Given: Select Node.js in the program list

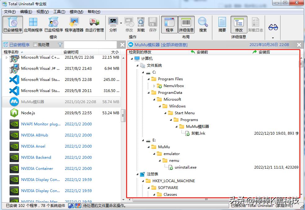Looking at the screenshot, I should coord(28,113).
